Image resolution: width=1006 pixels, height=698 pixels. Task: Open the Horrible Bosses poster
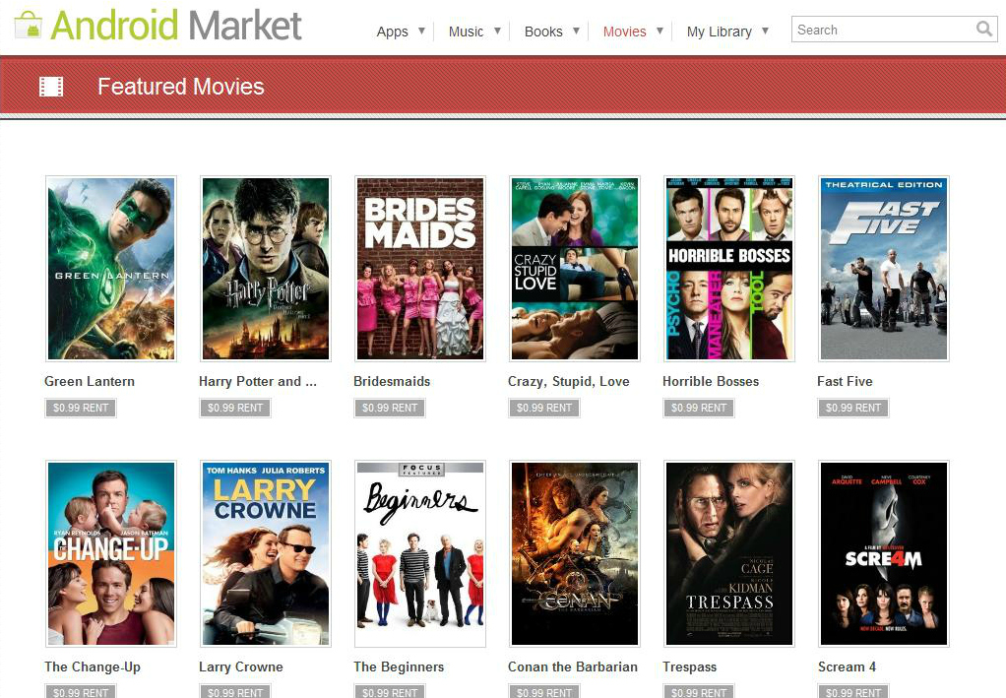pos(729,268)
